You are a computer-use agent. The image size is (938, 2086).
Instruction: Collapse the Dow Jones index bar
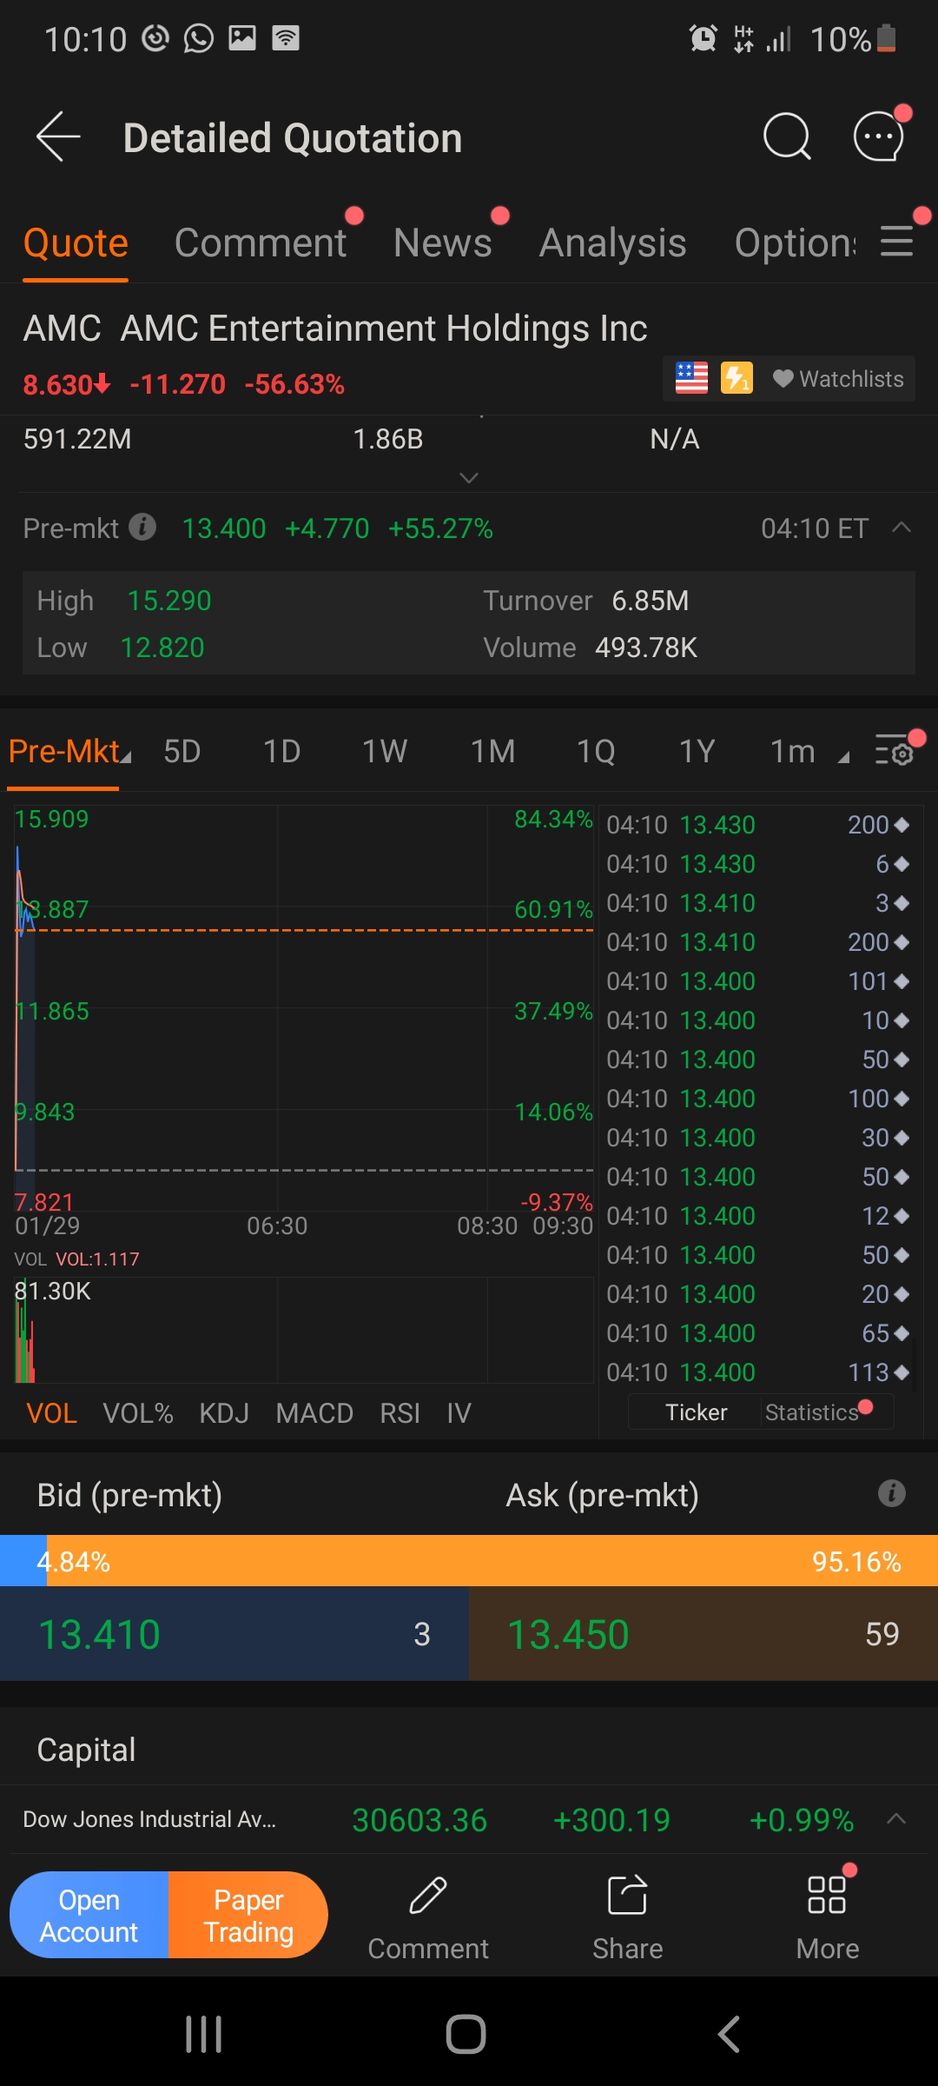(896, 1818)
